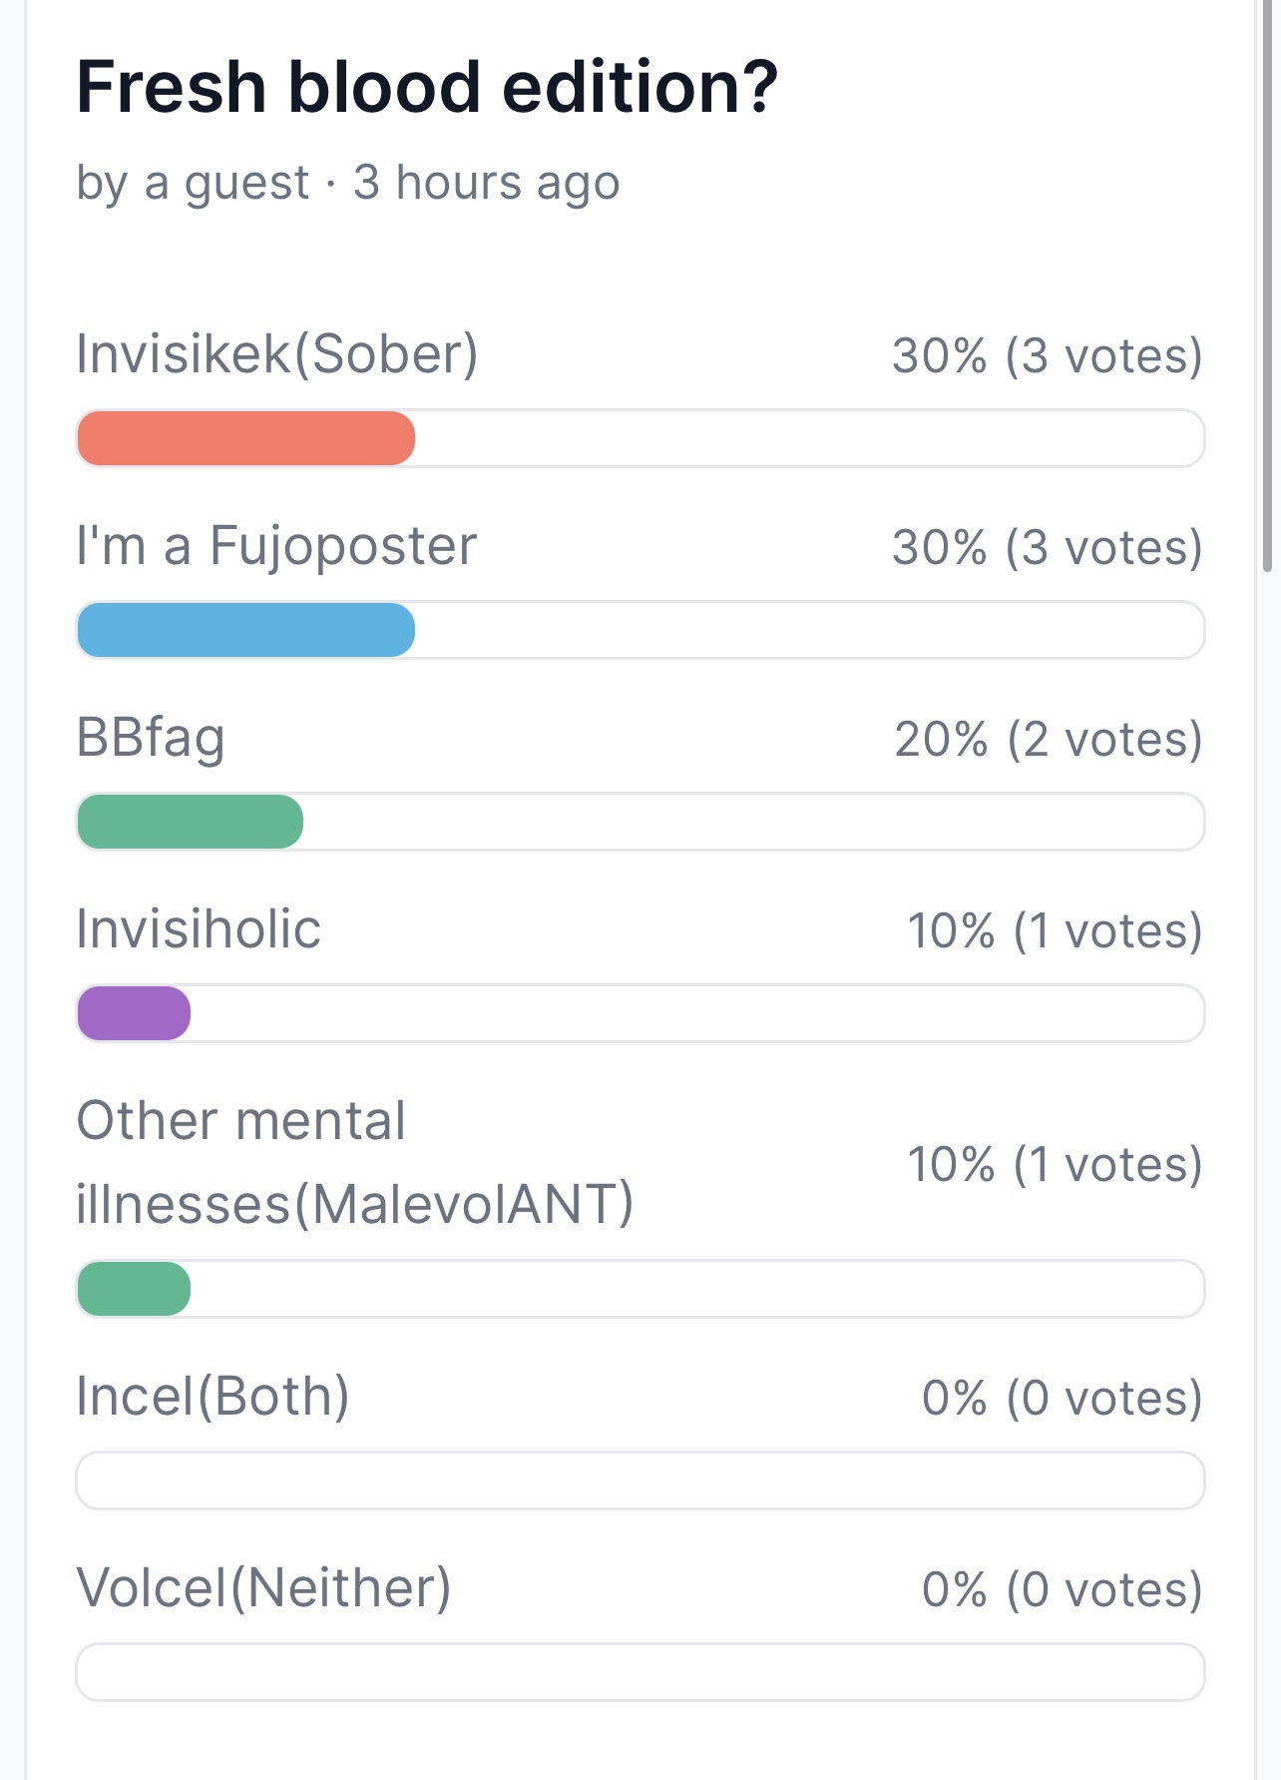Click the "20% (2 votes)" count text
1281x1780 pixels.
(x=1048, y=740)
